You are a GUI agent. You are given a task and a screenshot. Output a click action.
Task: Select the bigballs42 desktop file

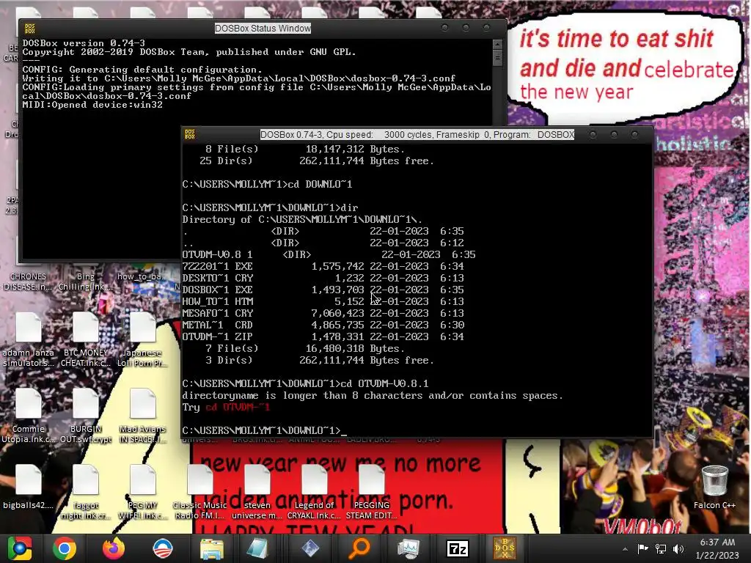28,487
